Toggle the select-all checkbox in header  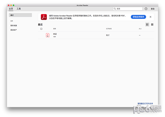(x=41, y=29)
